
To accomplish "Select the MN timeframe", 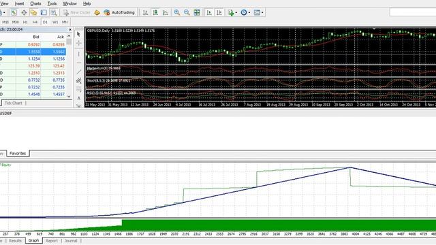I will (x=65, y=22).
